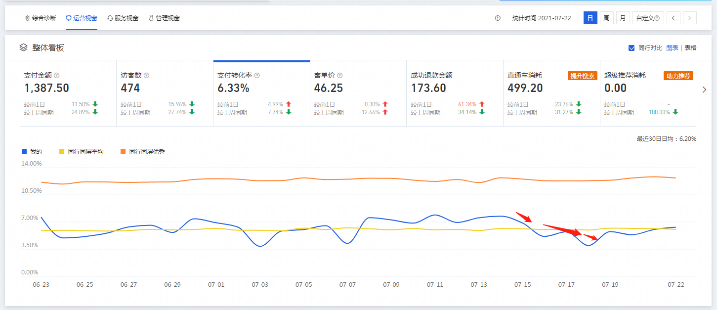Click the help icon beside 客单价
Viewport: 717px width, 310px height.
pyautogui.click(x=340, y=76)
